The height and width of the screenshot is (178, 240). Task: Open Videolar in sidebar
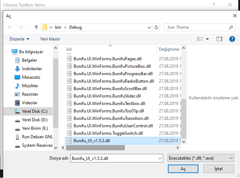point(30,103)
